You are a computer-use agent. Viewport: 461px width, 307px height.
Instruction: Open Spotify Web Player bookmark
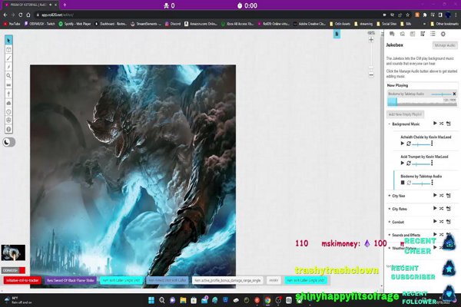click(75, 24)
